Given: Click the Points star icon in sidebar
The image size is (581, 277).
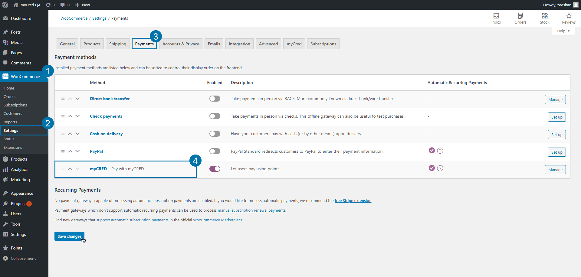Looking at the screenshot, I should click(5, 248).
